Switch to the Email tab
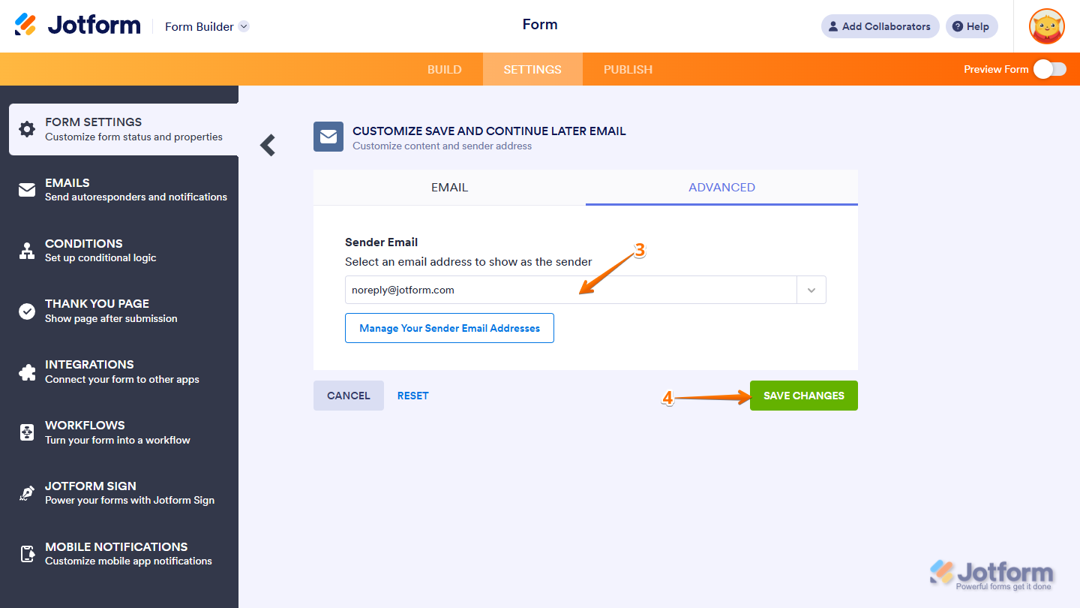Screen dimensions: 1080x608 448,187
